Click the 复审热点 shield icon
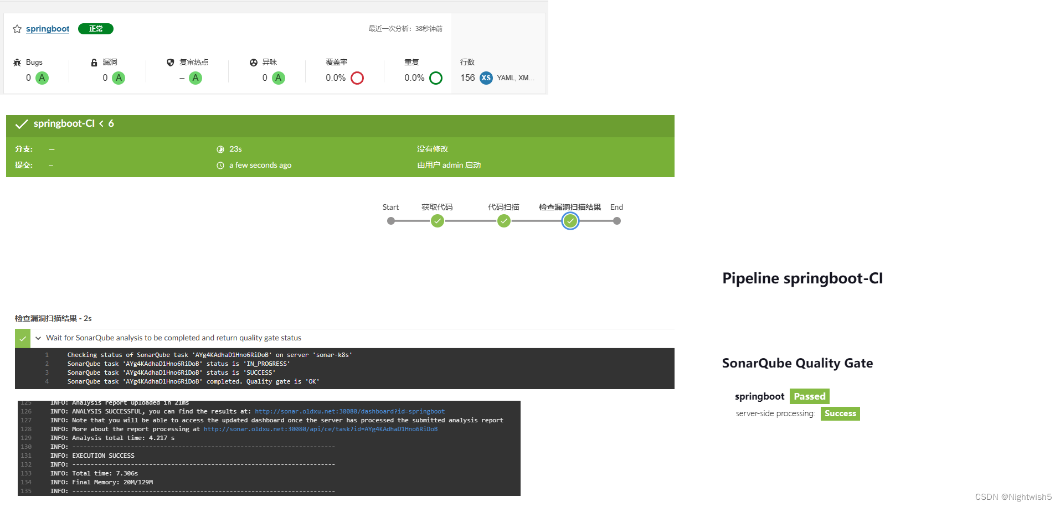Image resolution: width=1060 pixels, height=507 pixels. point(171,63)
